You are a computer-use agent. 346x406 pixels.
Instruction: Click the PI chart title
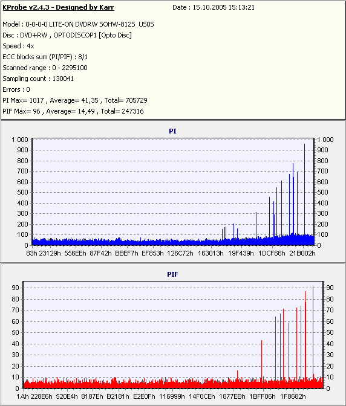pyautogui.click(x=172, y=131)
